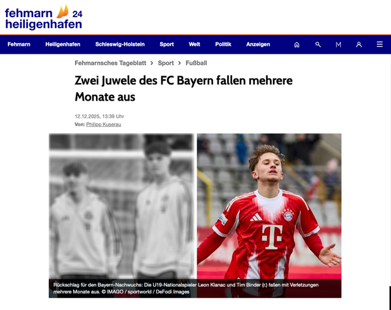This screenshot has height=310, width=391.
Task: Open Fehmarnsches Tageblatt breadcrumb link
Action: [111, 63]
